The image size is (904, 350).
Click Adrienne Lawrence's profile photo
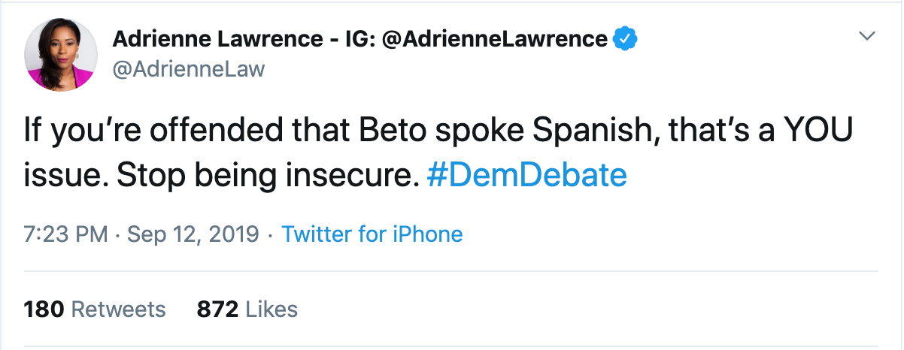[61, 55]
